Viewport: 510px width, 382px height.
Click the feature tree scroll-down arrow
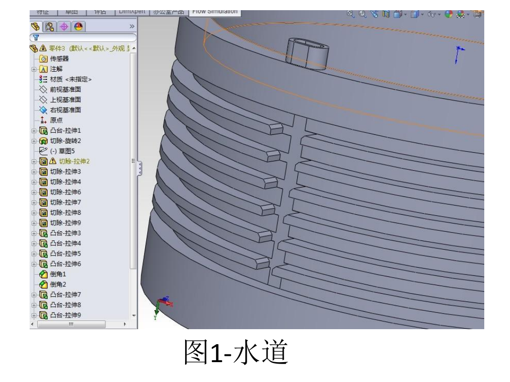click(x=134, y=316)
